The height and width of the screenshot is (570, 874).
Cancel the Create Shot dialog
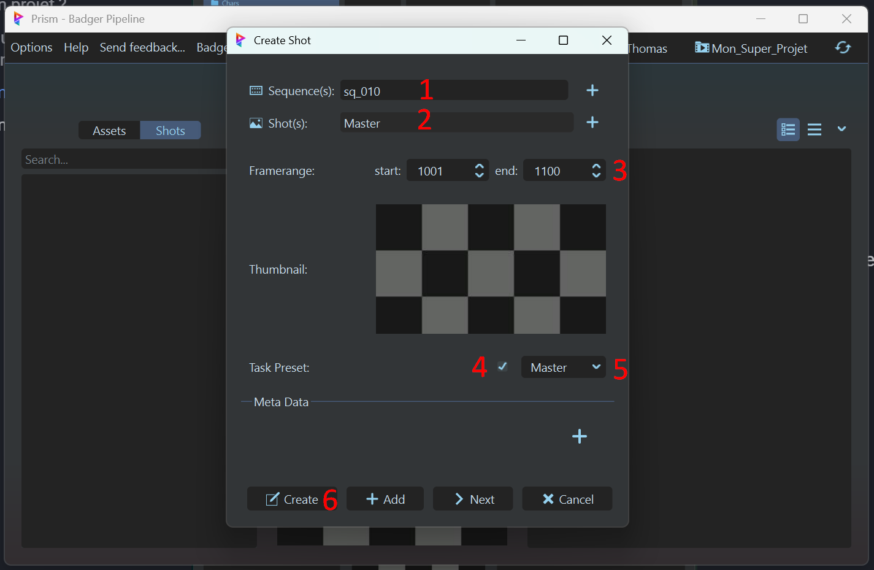(567, 499)
